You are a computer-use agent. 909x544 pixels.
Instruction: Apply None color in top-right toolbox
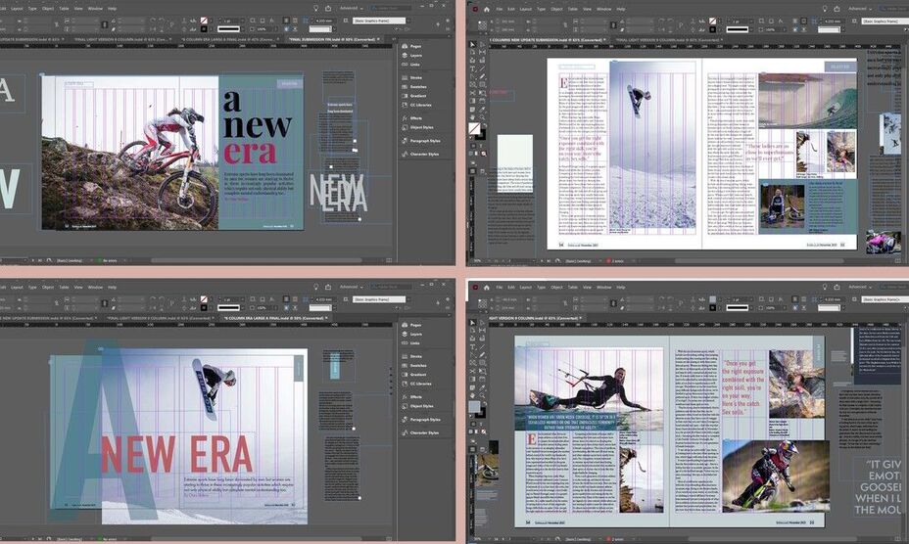(484, 155)
